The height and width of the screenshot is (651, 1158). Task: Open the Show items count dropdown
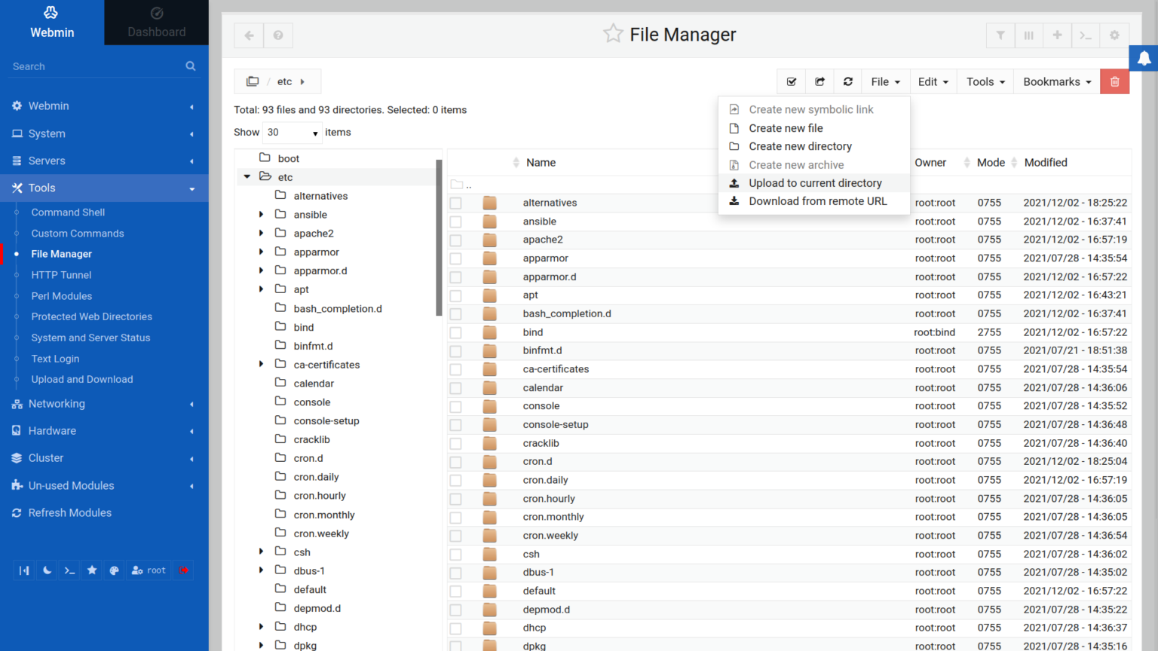[x=292, y=132]
